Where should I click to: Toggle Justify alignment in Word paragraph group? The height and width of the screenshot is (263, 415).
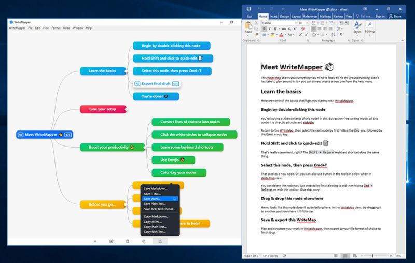330,28
